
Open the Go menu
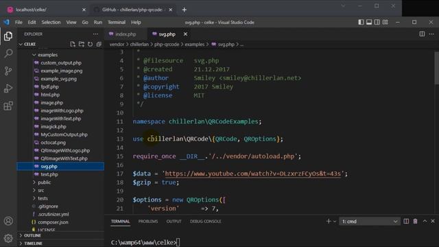(85, 22)
